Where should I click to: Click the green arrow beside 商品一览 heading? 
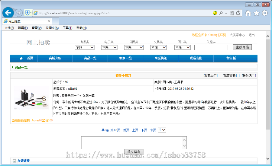pyautogui.click(x=13, y=67)
